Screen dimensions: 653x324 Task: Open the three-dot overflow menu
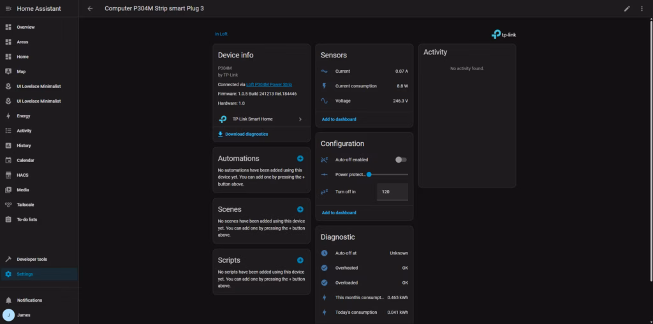coord(642,9)
